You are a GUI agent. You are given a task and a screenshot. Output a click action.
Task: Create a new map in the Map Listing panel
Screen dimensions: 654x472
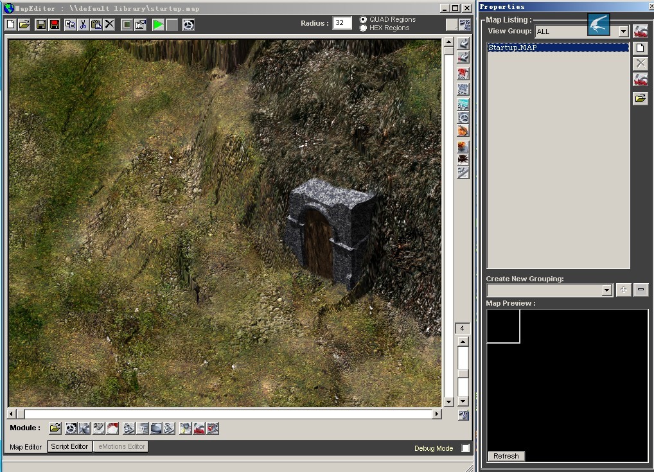pos(641,48)
